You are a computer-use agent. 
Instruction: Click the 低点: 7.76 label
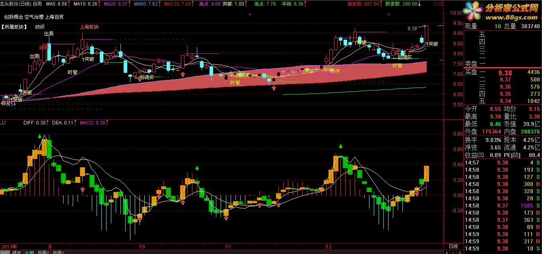click(265, 4)
